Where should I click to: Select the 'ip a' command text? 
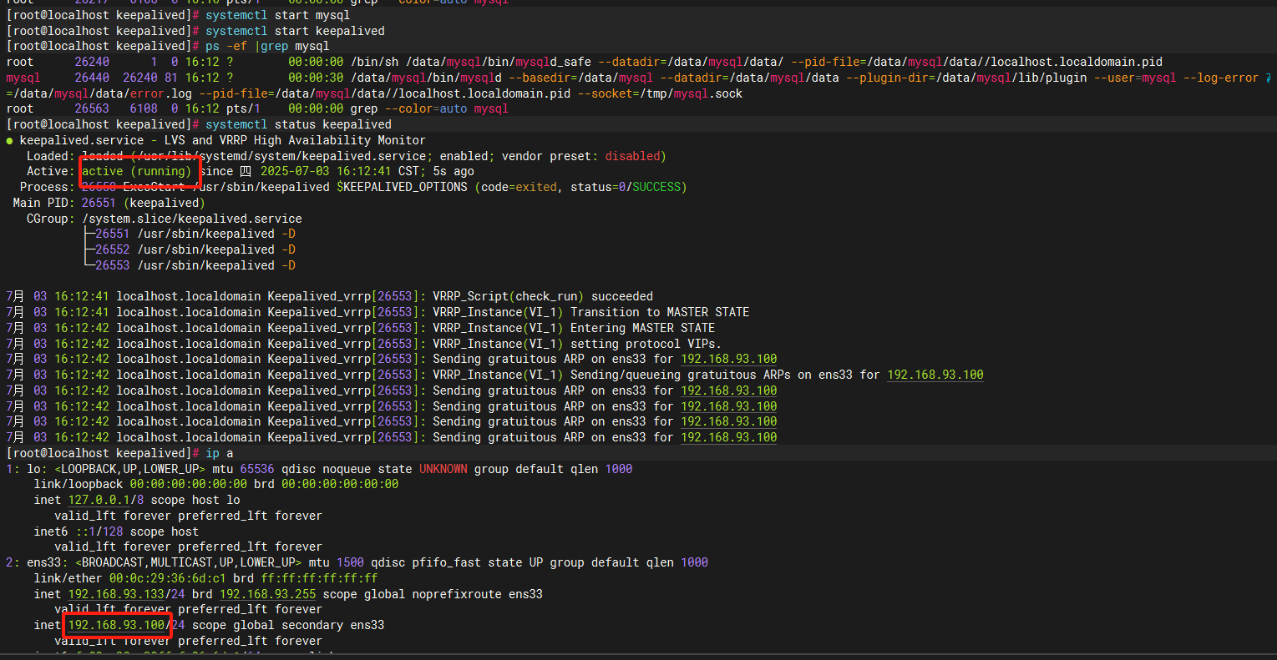coord(218,452)
